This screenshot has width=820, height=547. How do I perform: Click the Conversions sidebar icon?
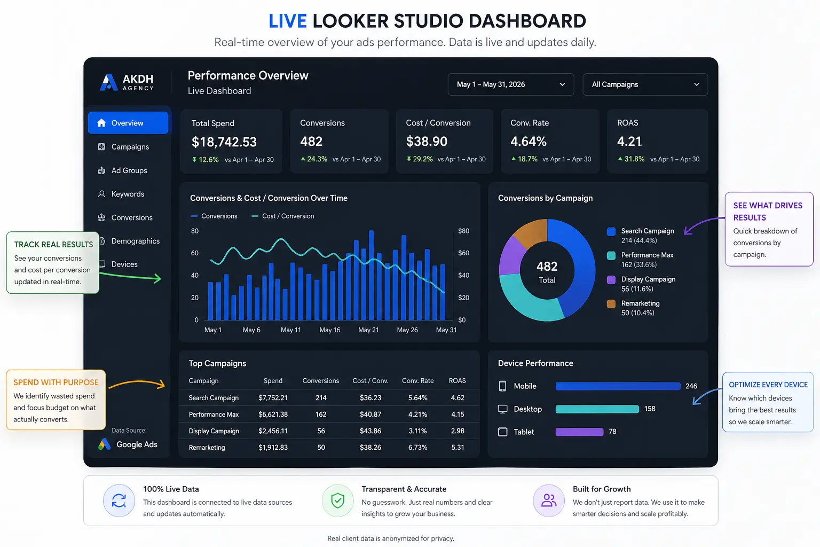(101, 217)
